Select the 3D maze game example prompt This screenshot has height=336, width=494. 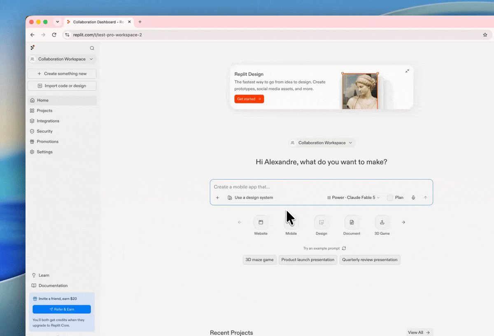[x=259, y=260]
